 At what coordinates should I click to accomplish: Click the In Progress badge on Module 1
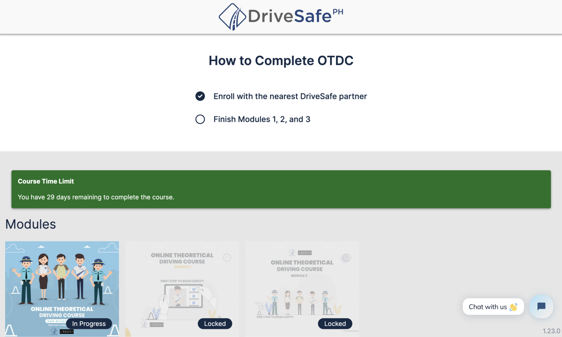click(x=89, y=323)
